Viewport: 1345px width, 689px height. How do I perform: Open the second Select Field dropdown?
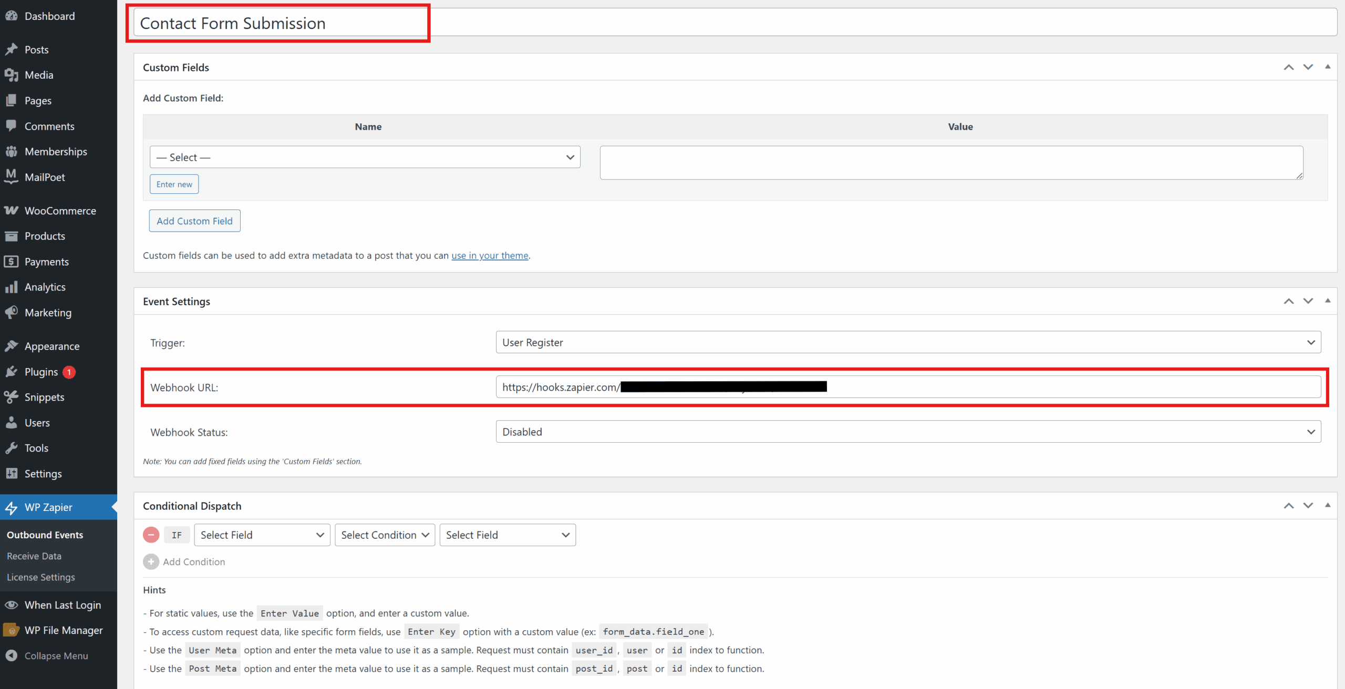508,535
